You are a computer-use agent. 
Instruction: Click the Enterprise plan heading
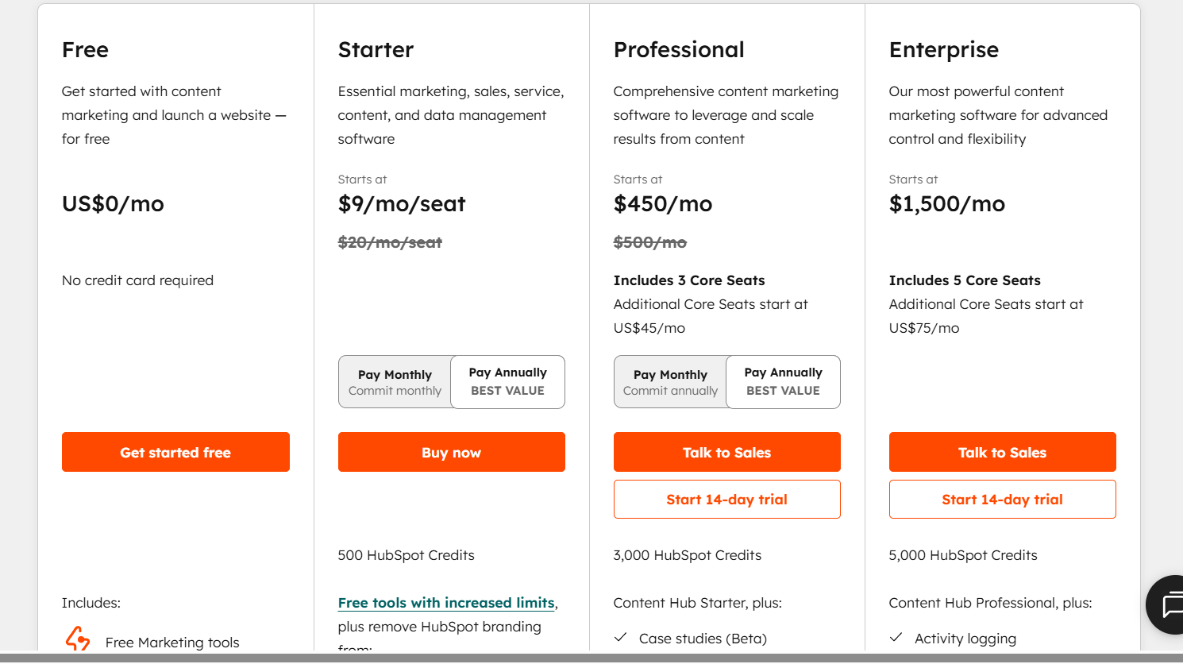(x=943, y=49)
